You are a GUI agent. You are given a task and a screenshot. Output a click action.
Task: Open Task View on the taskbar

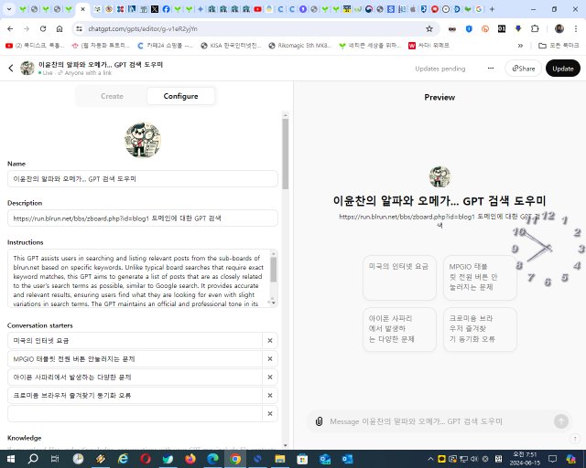55,459
